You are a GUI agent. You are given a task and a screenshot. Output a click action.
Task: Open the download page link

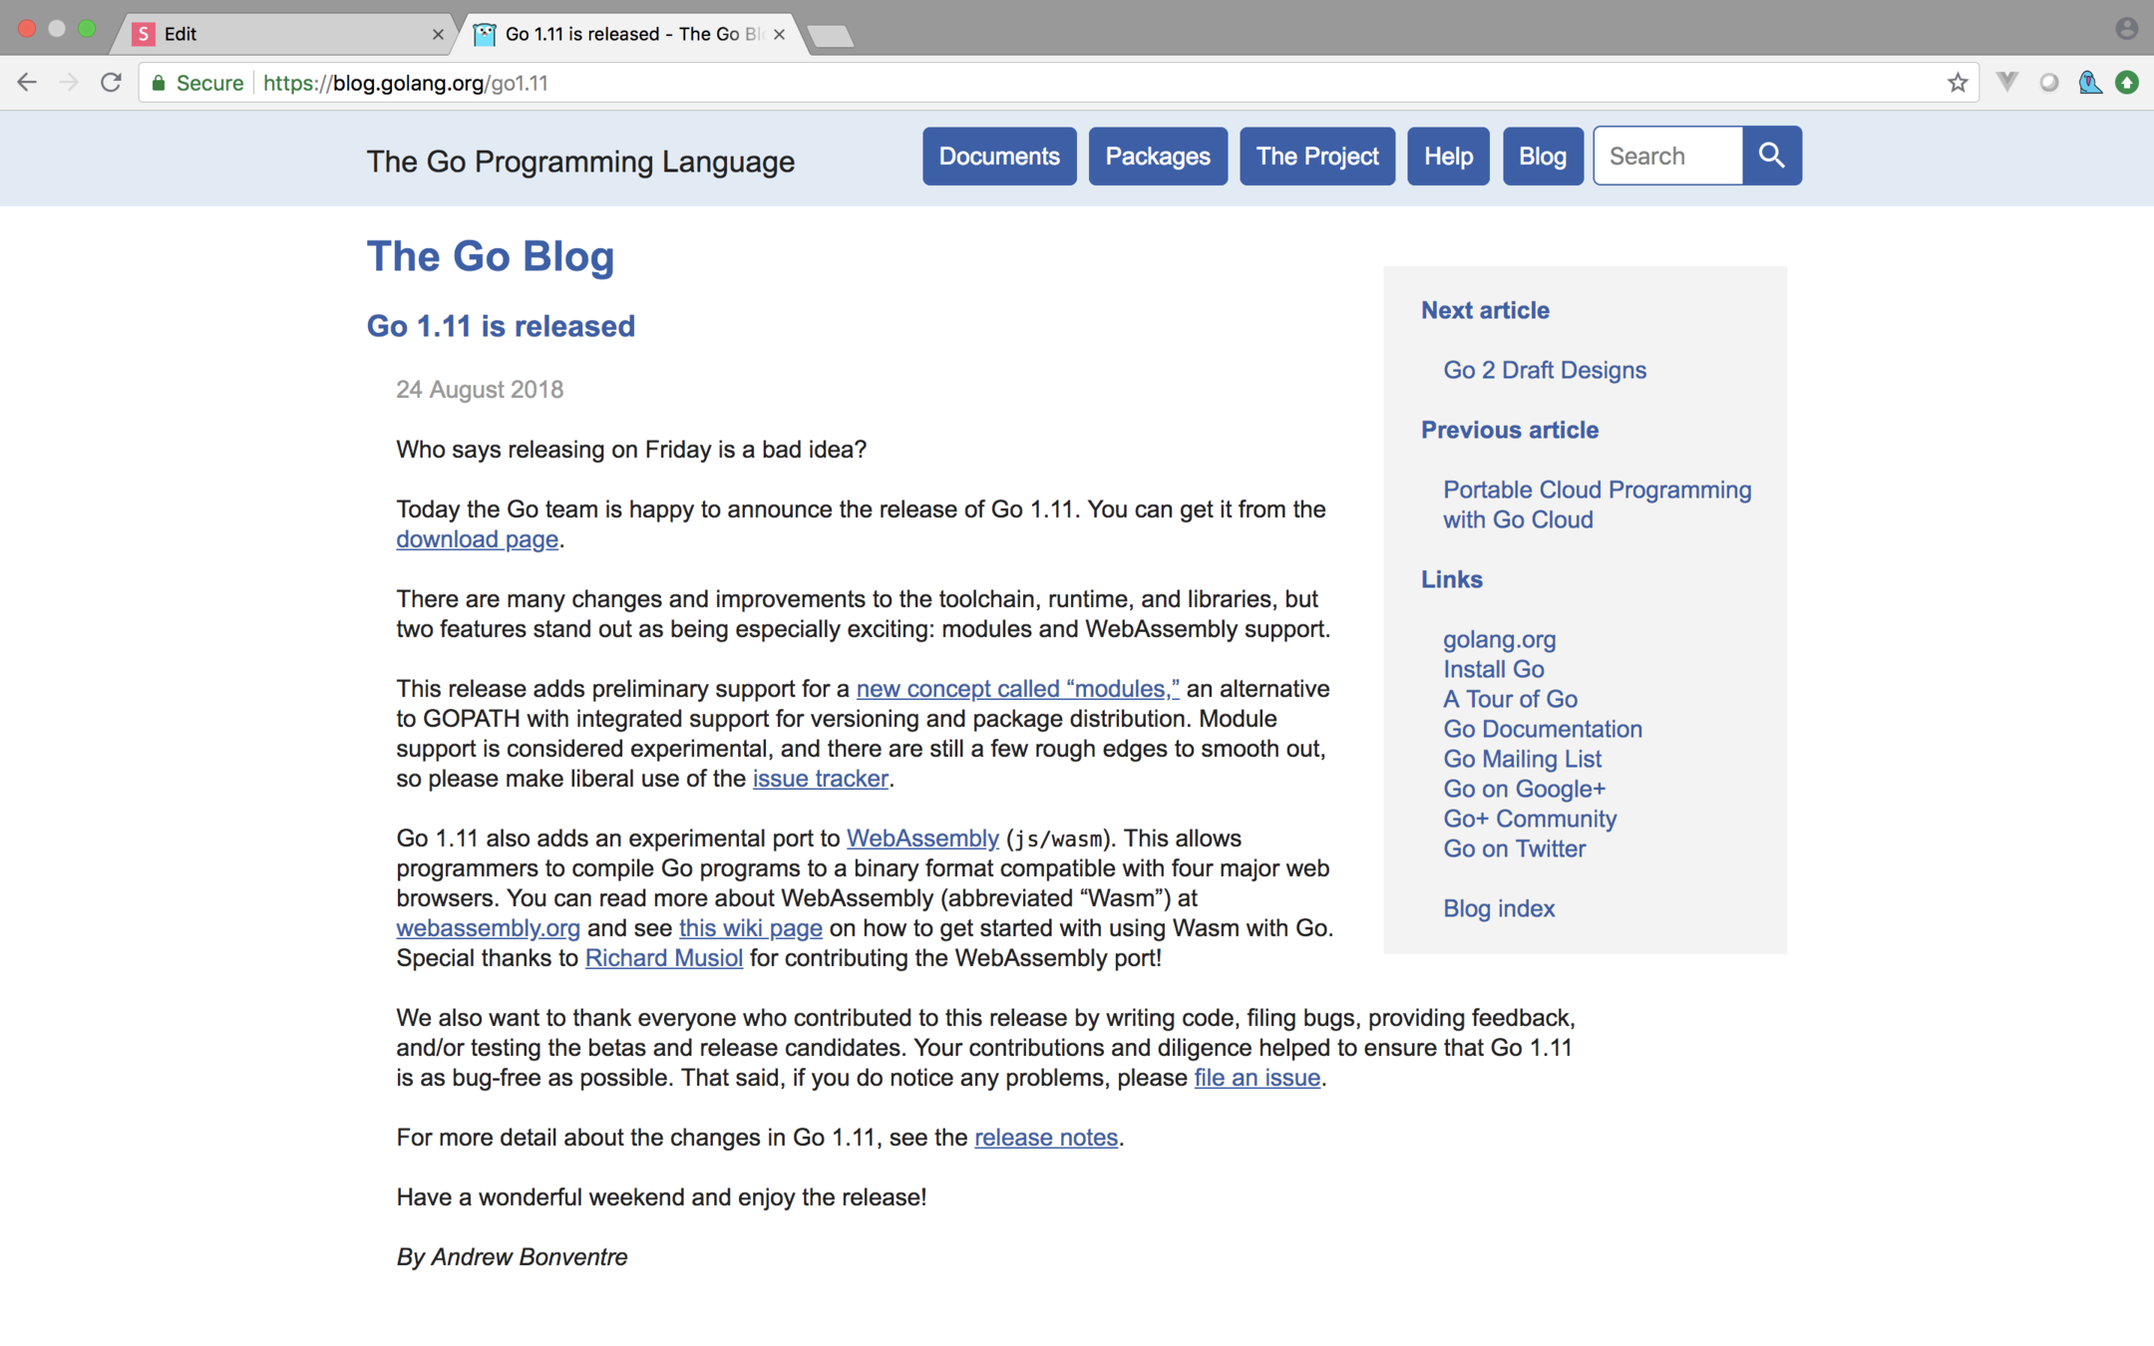coord(477,539)
